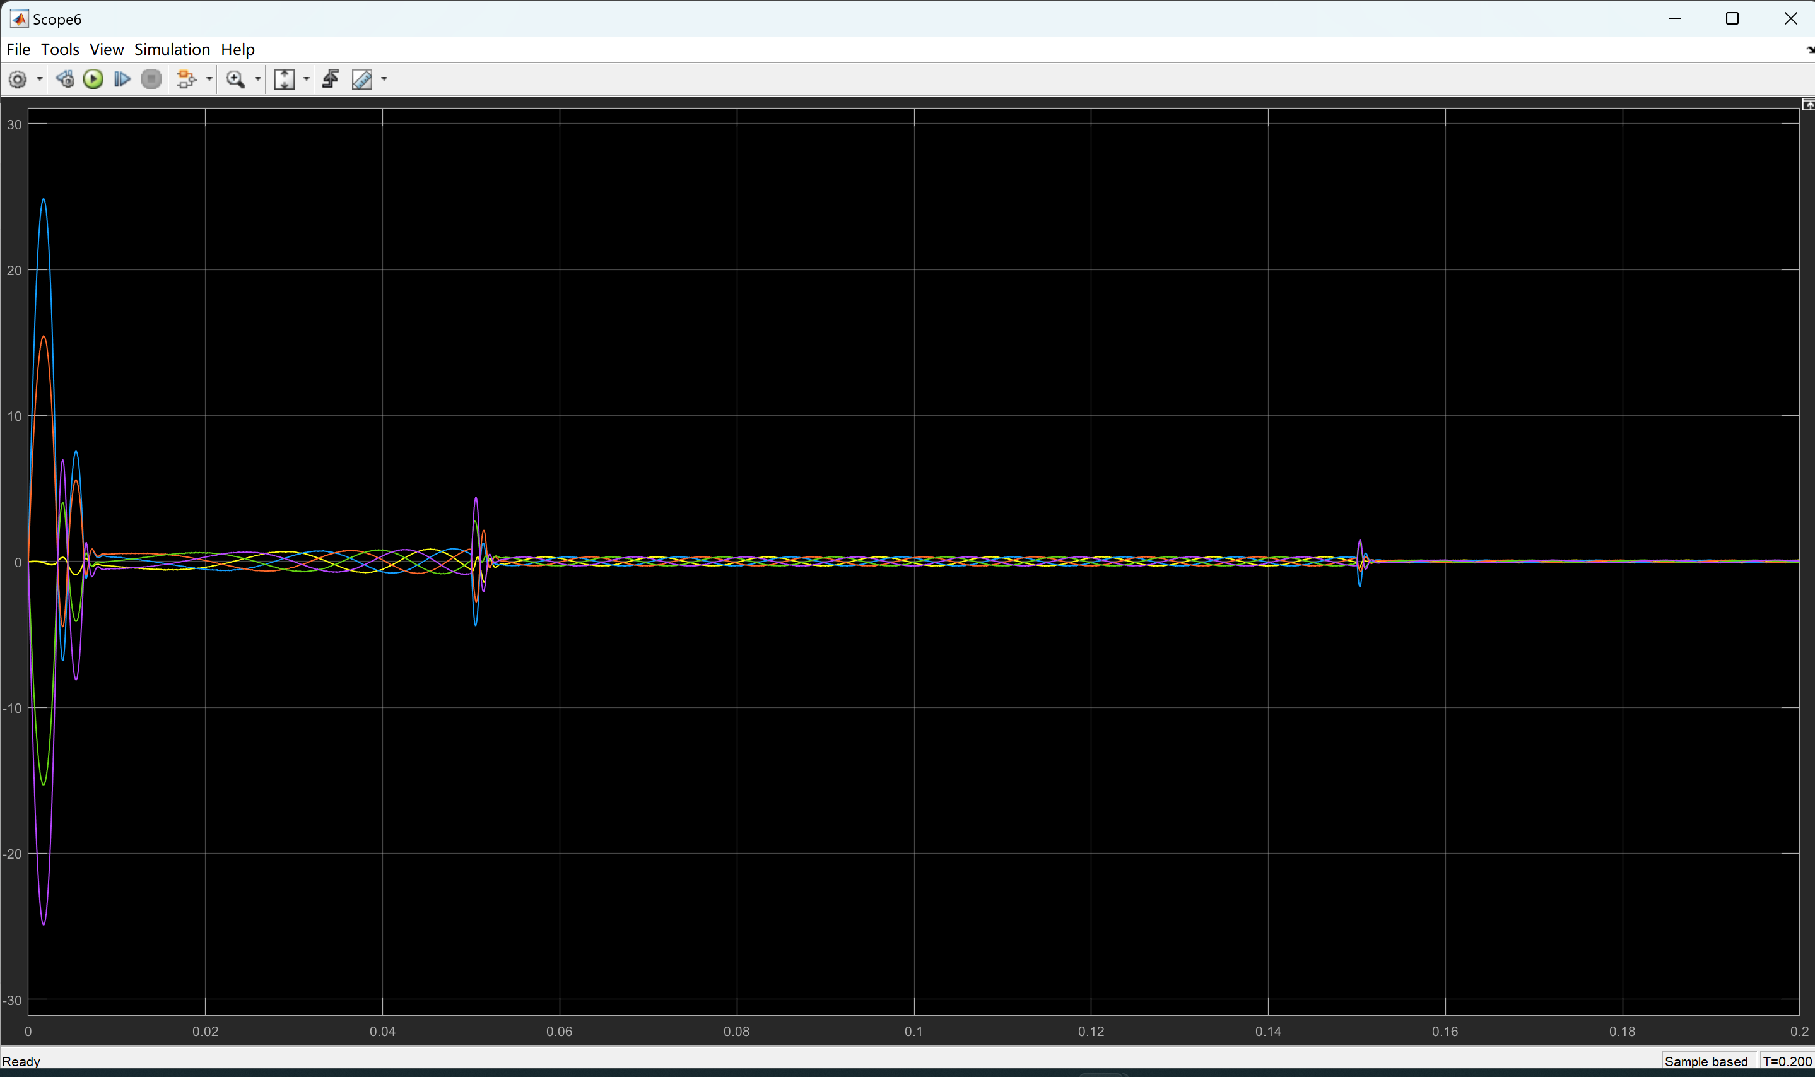Open the View menu
Screen dimensions: 1815x1077
[x=106, y=49]
